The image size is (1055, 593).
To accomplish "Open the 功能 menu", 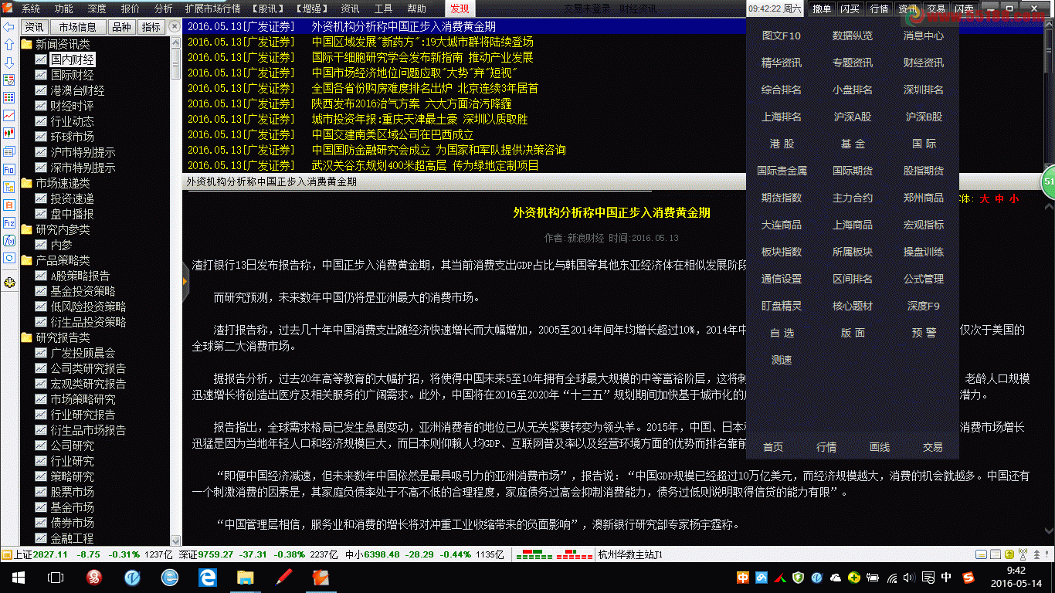I will pyautogui.click(x=64, y=8).
